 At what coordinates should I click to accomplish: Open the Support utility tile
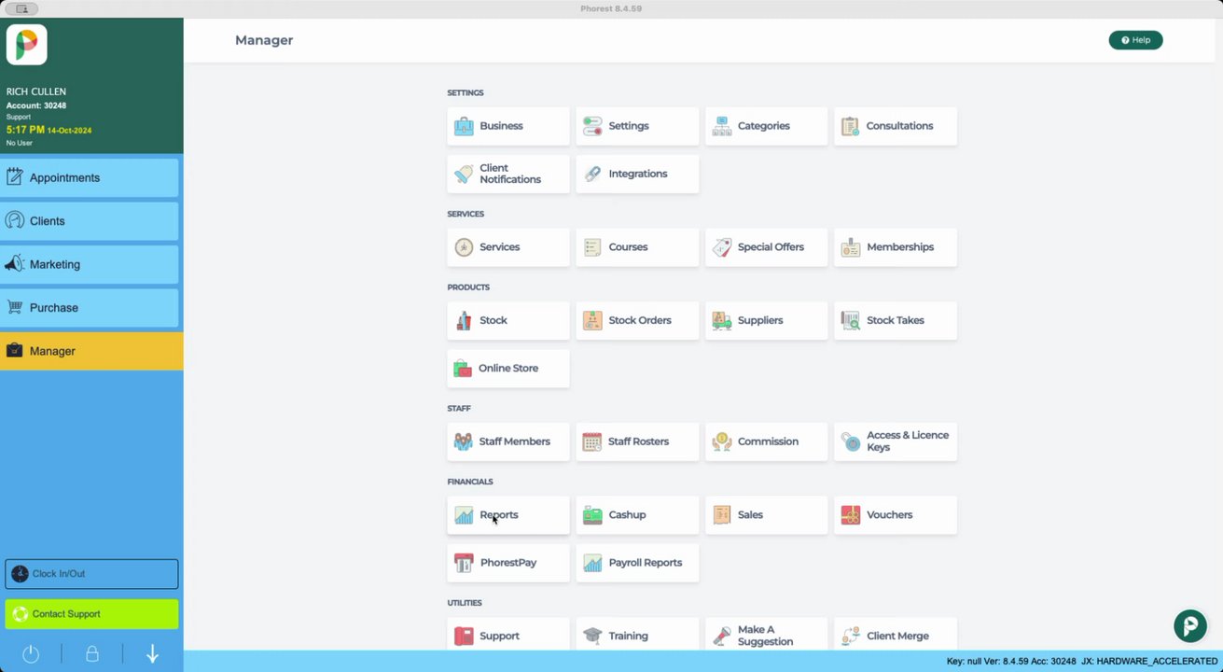coord(508,635)
